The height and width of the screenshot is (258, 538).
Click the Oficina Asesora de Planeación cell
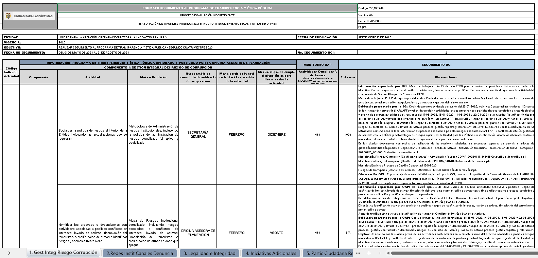coord(198,233)
